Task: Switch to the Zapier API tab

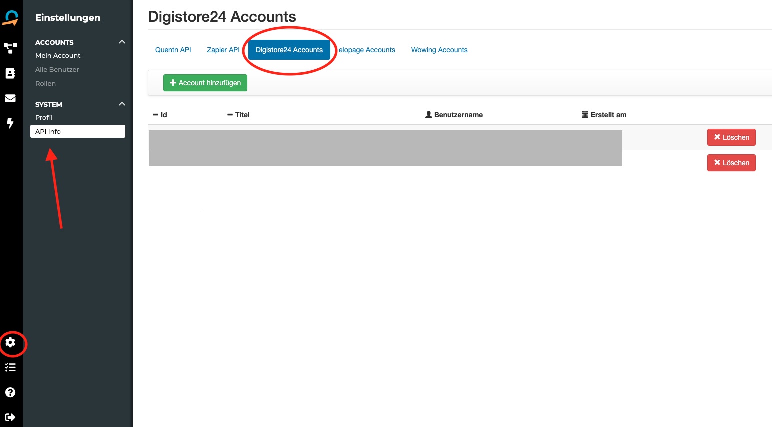Action: tap(223, 50)
